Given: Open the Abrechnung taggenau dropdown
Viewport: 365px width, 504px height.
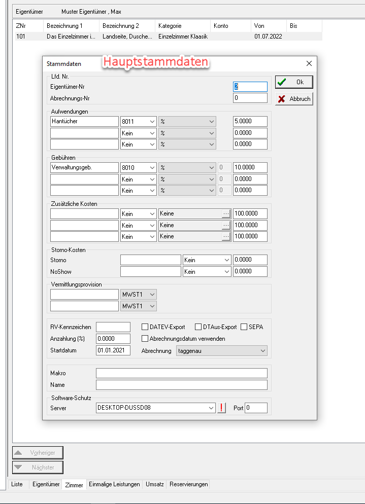Looking at the screenshot, I should click(222, 351).
